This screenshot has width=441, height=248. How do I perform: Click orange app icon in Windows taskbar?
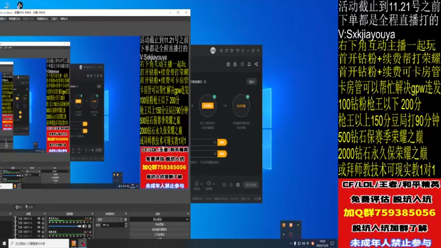coord(74,244)
